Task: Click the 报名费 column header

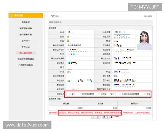Action: pyautogui.click(x=66, y=104)
